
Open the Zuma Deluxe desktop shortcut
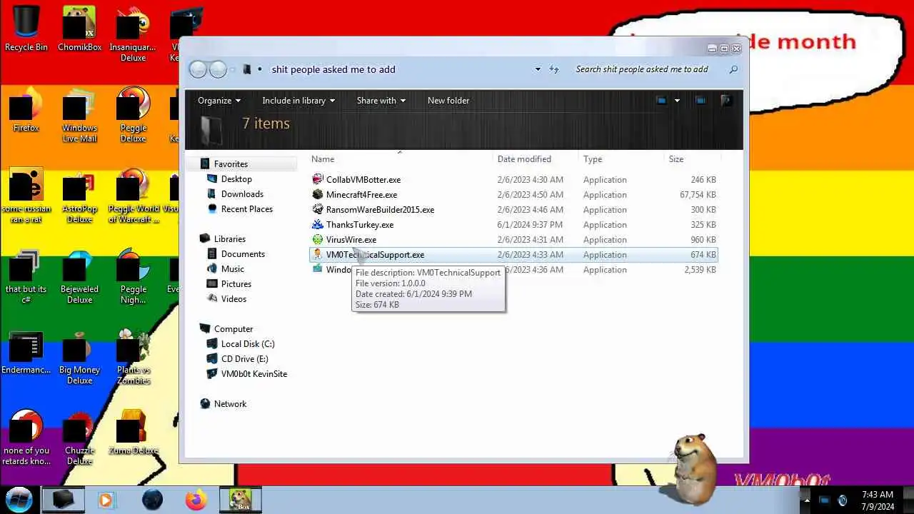pos(133,433)
